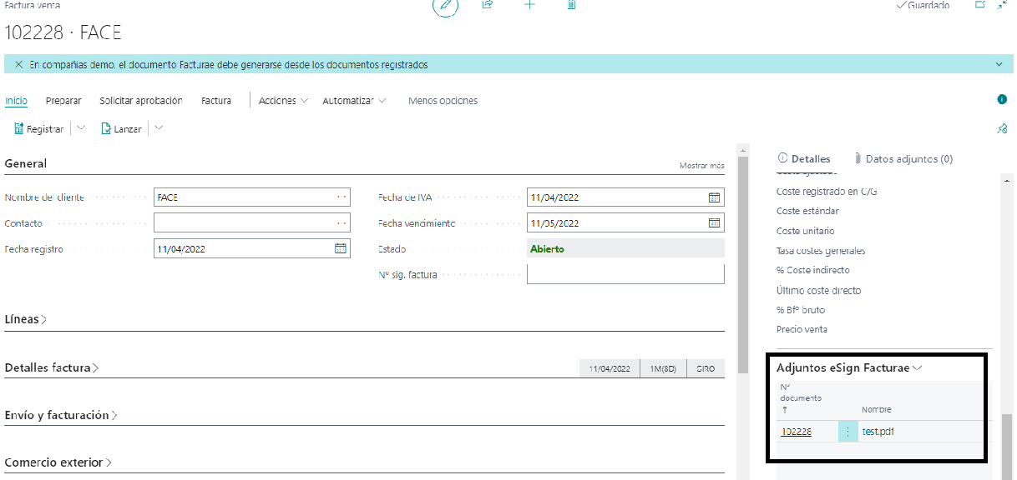Expand the Líneas section
The image size is (1017, 480).
point(26,319)
